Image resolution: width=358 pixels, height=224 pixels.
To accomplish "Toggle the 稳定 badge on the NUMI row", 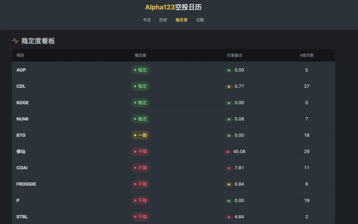I will tap(140, 119).
